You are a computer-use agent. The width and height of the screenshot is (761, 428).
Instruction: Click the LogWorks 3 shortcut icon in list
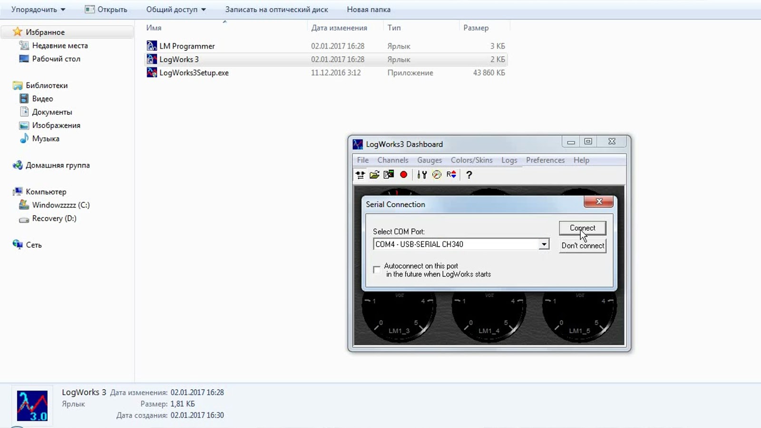pyautogui.click(x=152, y=59)
